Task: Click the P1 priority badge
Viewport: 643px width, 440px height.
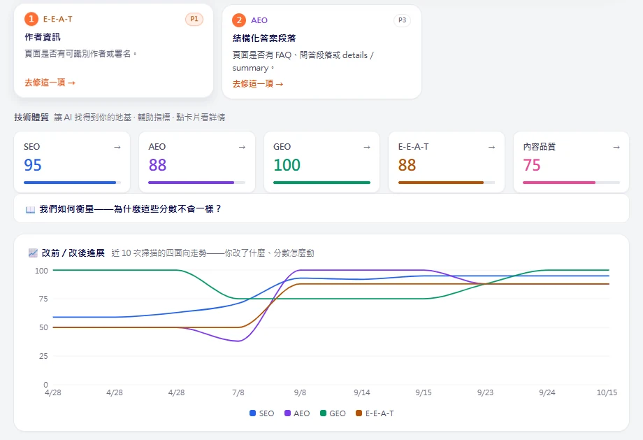Action: pyautogui.click(x=194, y=19)
